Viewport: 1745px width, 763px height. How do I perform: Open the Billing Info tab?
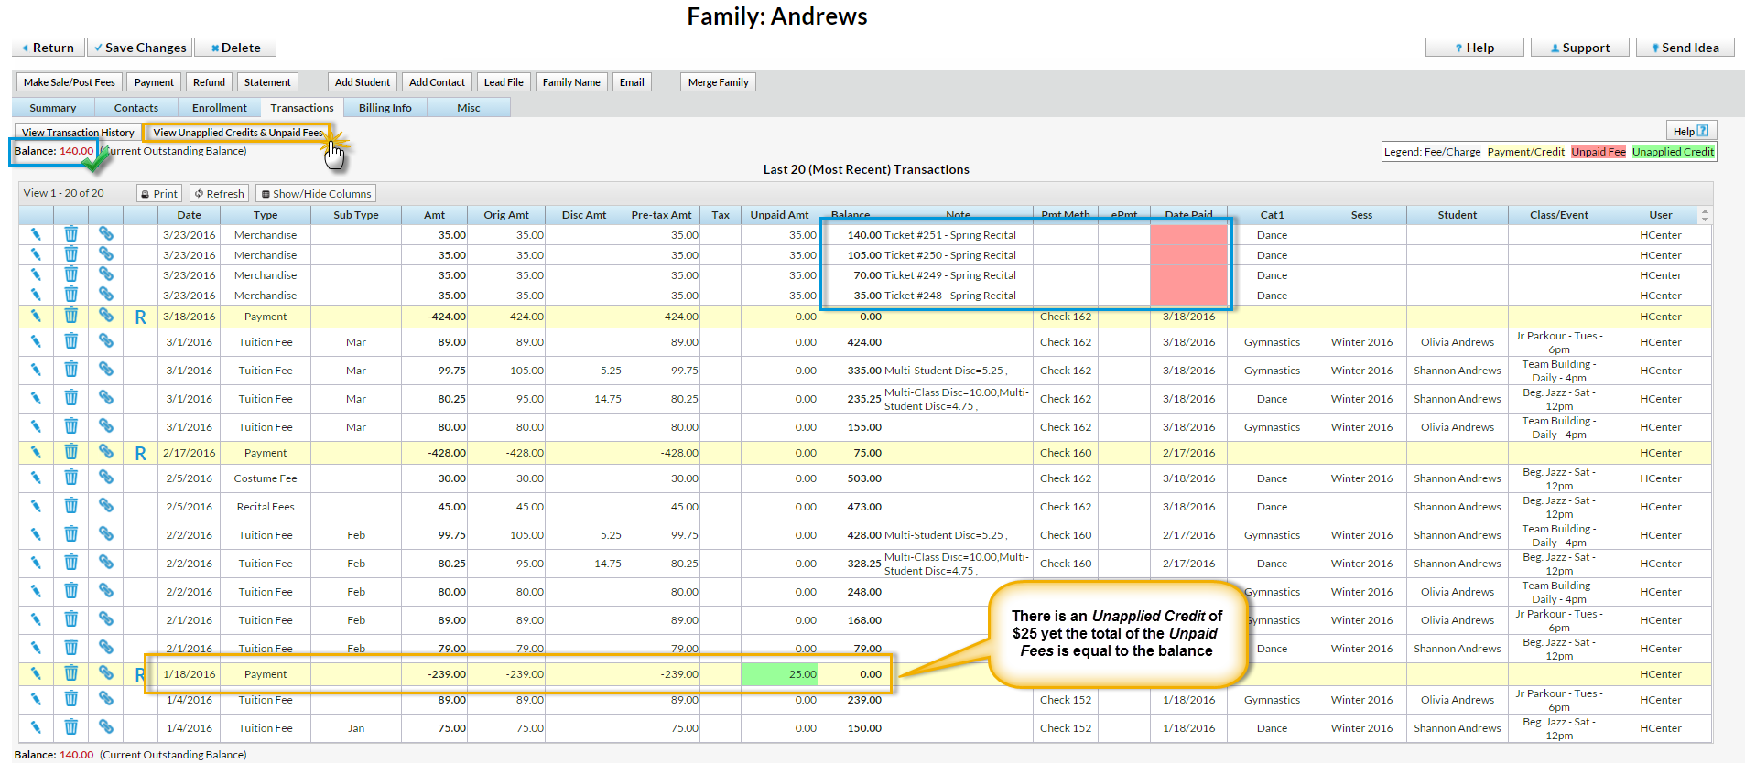point(385,108)
